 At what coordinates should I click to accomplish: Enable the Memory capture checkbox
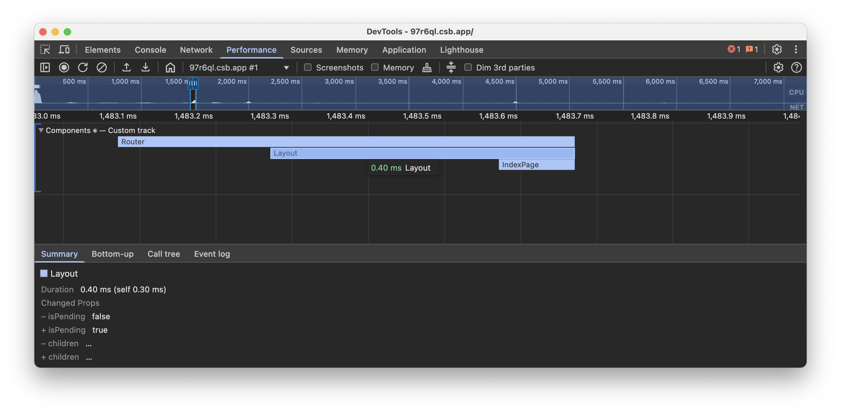375,67
